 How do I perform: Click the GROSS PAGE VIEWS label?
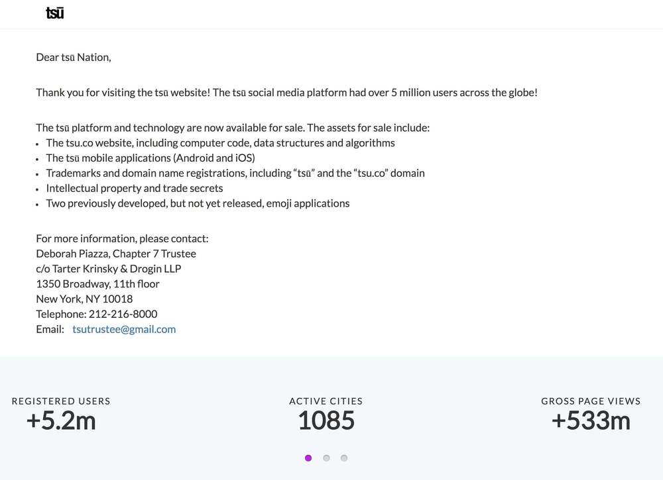pyautogui.click(x=591, y=401)
